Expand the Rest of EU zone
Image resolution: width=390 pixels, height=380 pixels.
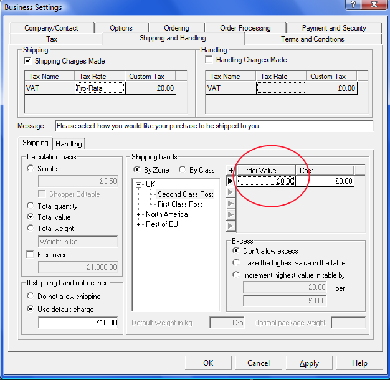pyautogui.click(x=138, y=224)
